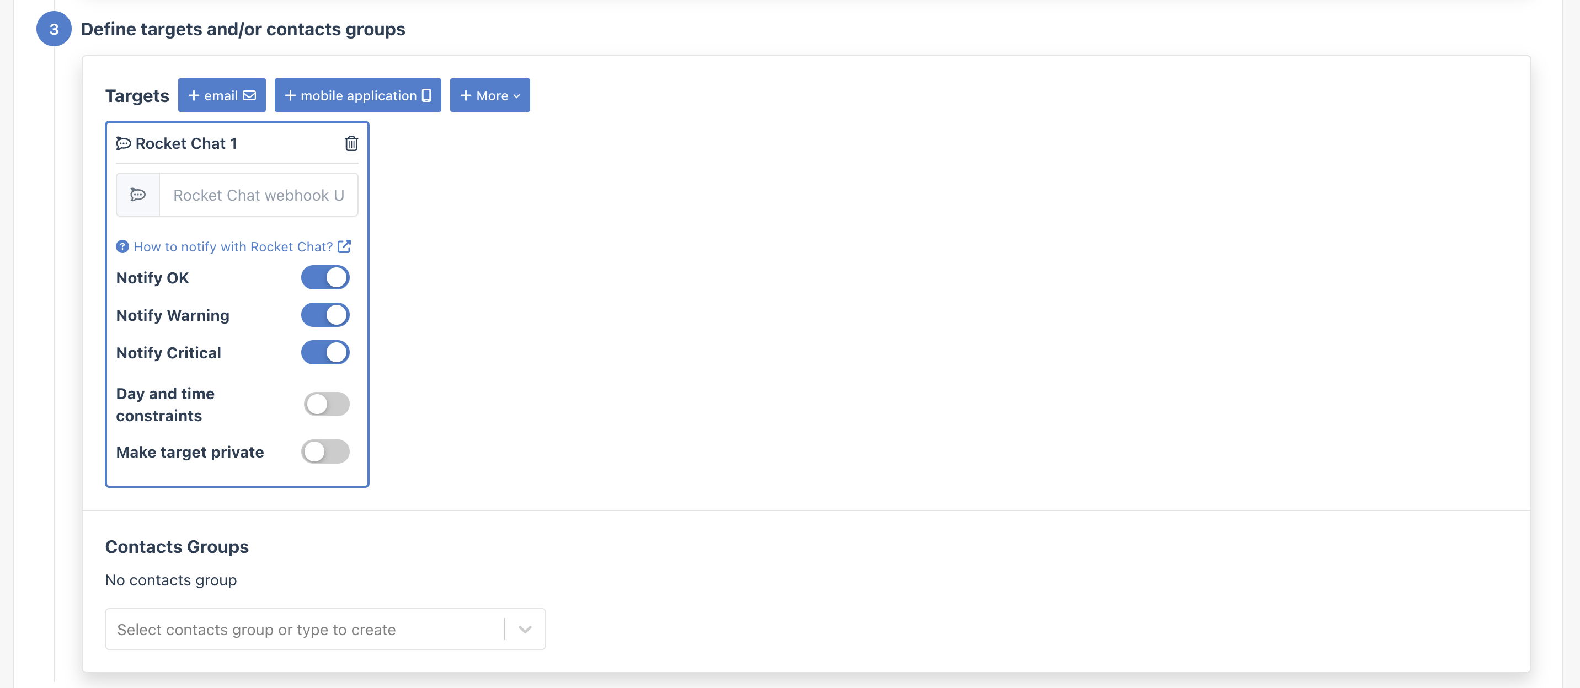Enable Make target private toggle
1580x688 pixels.
click(324, 450)
